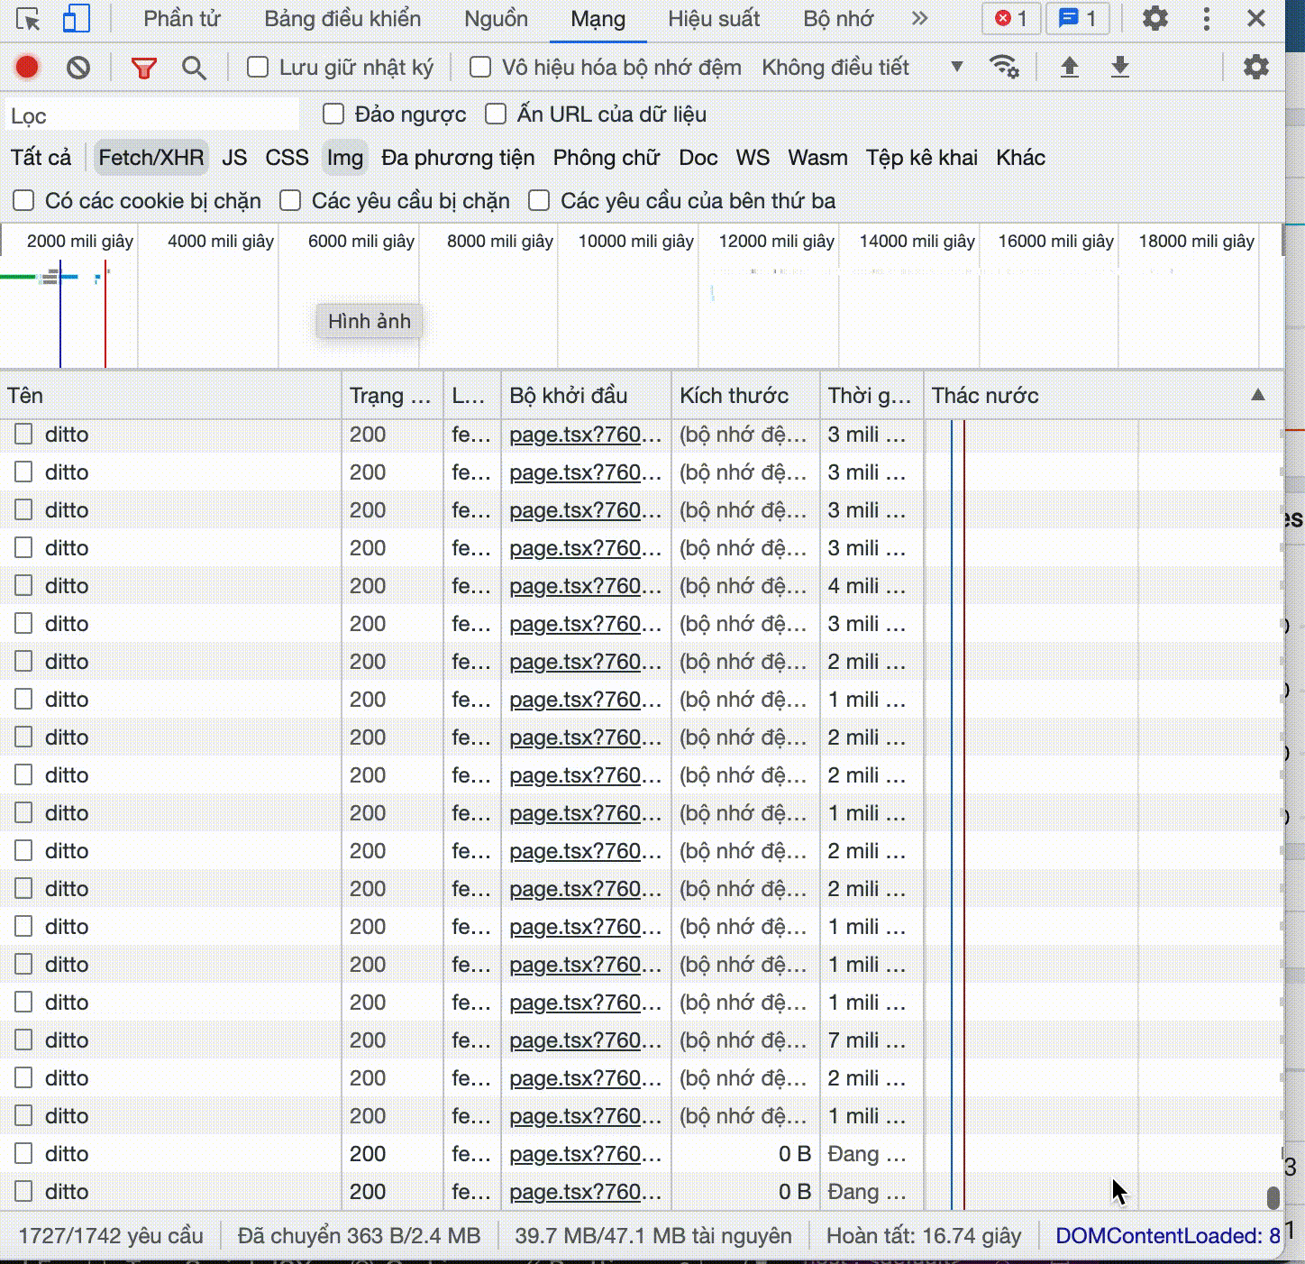Select the Tất cả request filter
The width and height of the screenshot is (1305, 1264).
[x=41, y=158]
